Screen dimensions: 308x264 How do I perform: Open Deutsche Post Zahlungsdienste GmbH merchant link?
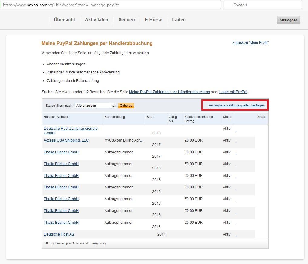[x=70, y=131]
